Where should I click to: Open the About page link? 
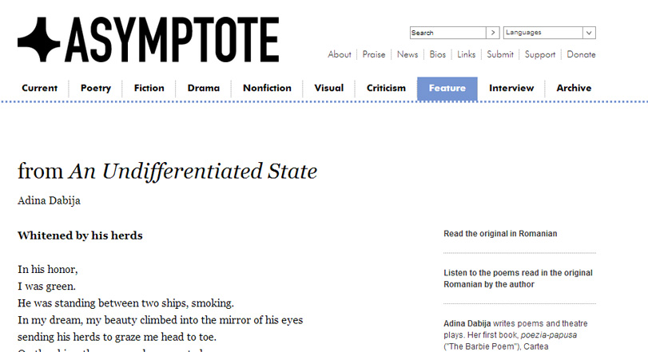pyautogui.click(x=340, y=54)
